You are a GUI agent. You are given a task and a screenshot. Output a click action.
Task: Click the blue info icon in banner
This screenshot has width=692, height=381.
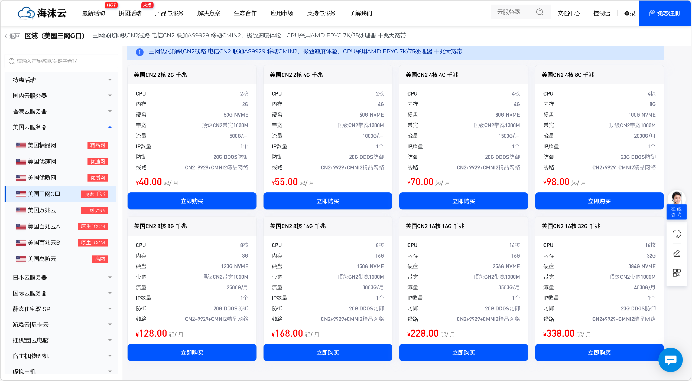[139, 52]
